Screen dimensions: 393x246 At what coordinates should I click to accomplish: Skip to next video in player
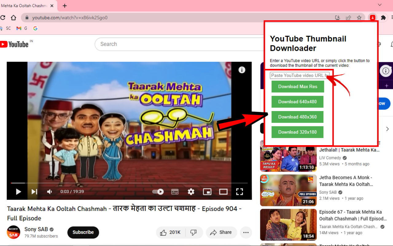coord(34,192)
